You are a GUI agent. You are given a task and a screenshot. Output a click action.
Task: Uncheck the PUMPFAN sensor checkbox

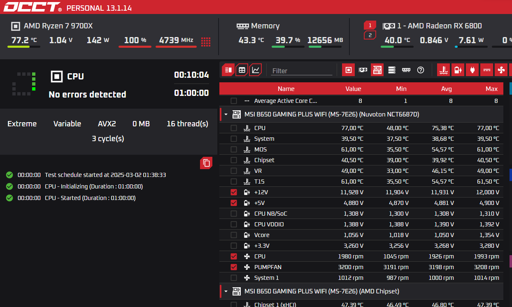pyautogui.click(x=234, y=267)
